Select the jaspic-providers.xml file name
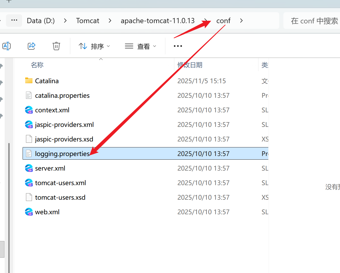Screen dimensions: 340x273 point(64,125)
